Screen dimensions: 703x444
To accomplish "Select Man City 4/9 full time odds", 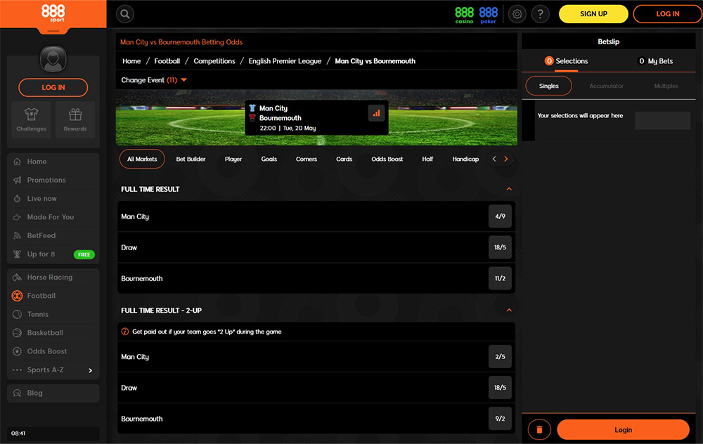I will click(x=500, y=216).
